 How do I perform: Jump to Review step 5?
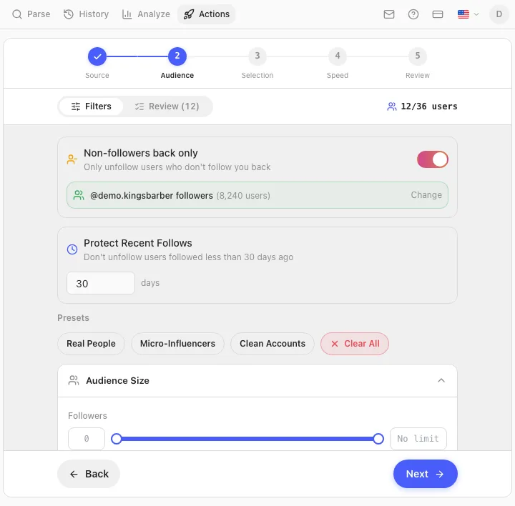418,56
